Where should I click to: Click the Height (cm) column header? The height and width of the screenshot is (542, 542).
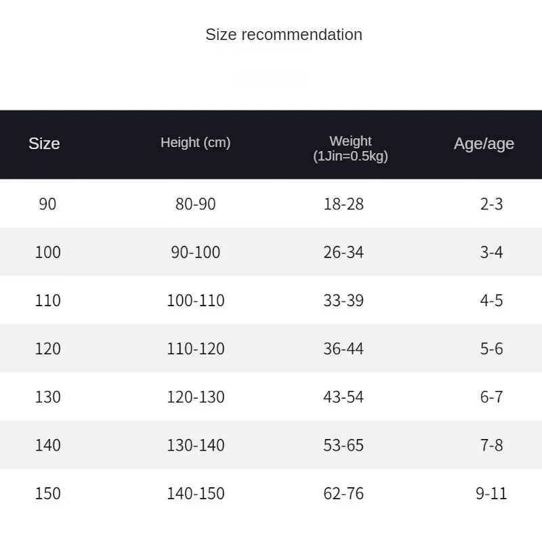coord(195,143)
